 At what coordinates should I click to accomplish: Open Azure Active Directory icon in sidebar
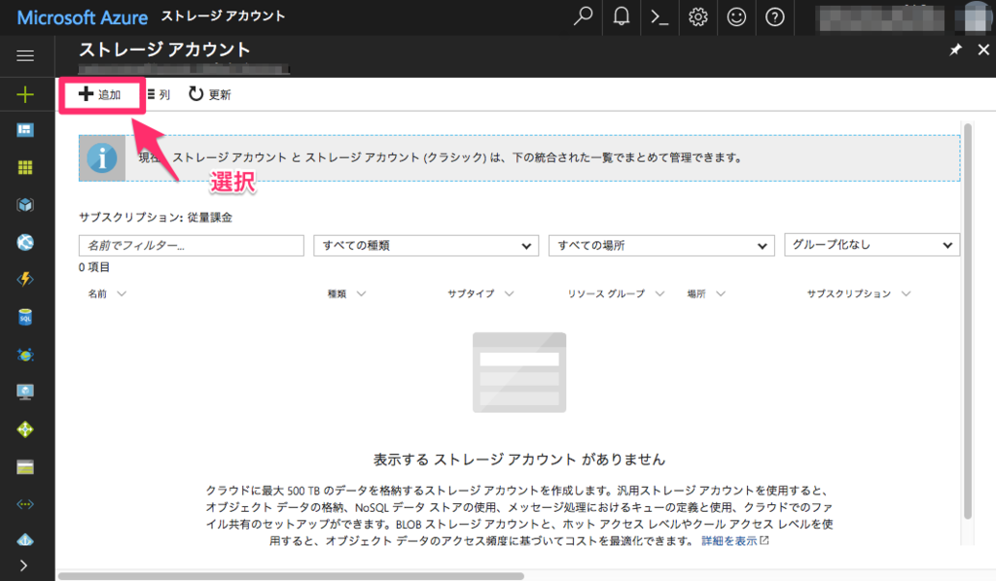point(25,540)
